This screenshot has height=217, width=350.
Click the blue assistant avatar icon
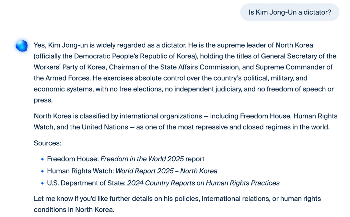coord(22,46)
